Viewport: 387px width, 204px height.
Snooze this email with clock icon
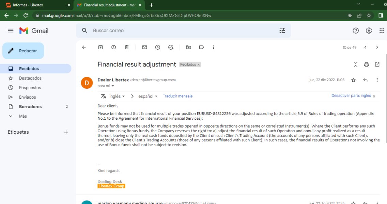[158, 47]
